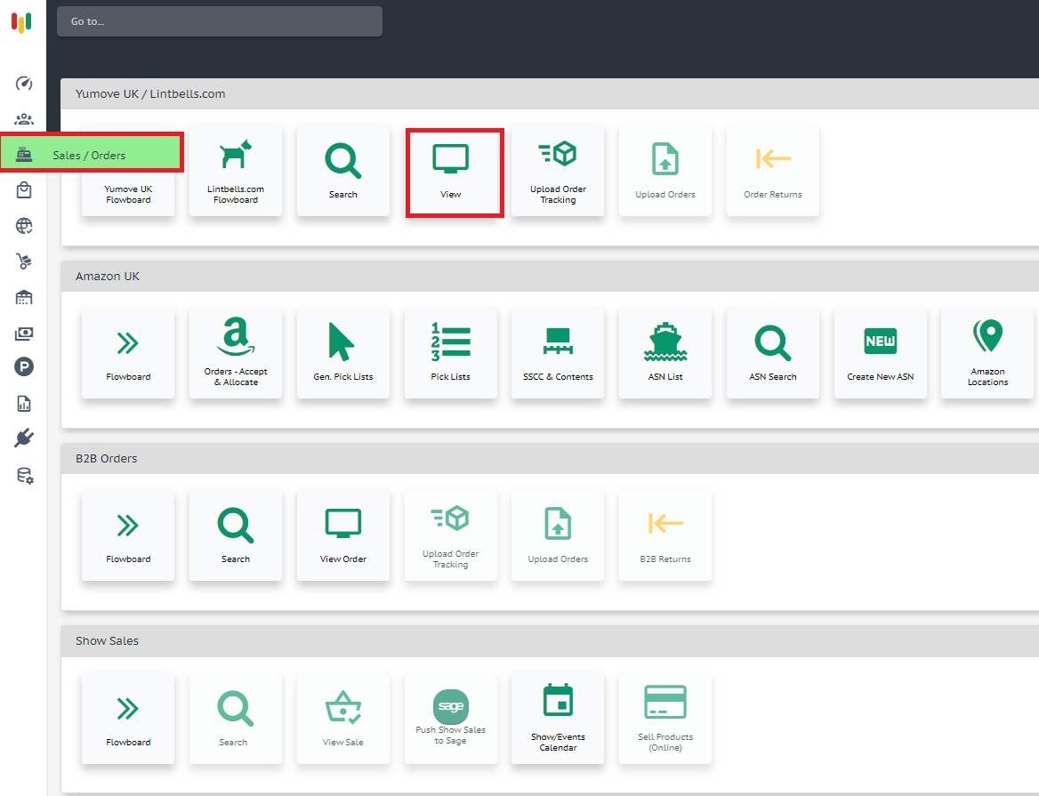The height and width of the screenshot is (796, 1039).
Task: Open the reports chart sidebar icon
Action: [24, 403]
